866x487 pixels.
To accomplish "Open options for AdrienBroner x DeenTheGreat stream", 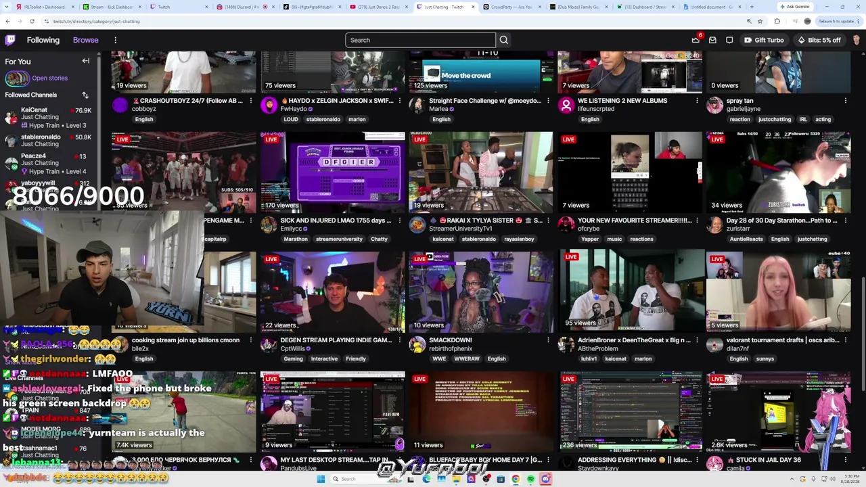I will pos(697,340).
